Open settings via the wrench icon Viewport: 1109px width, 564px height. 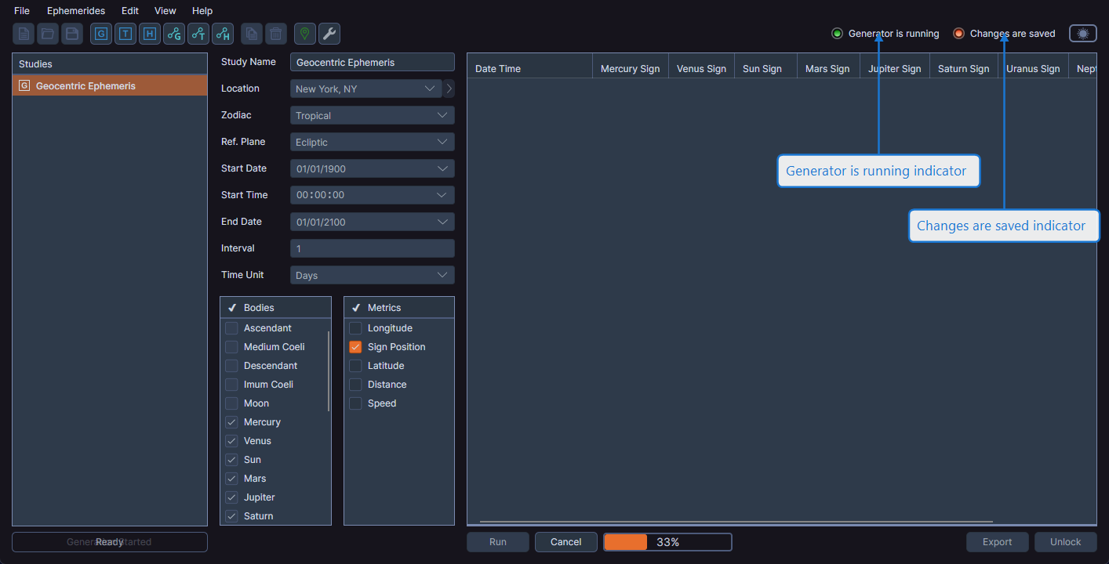pyautogui.click(x=329, y=34)
